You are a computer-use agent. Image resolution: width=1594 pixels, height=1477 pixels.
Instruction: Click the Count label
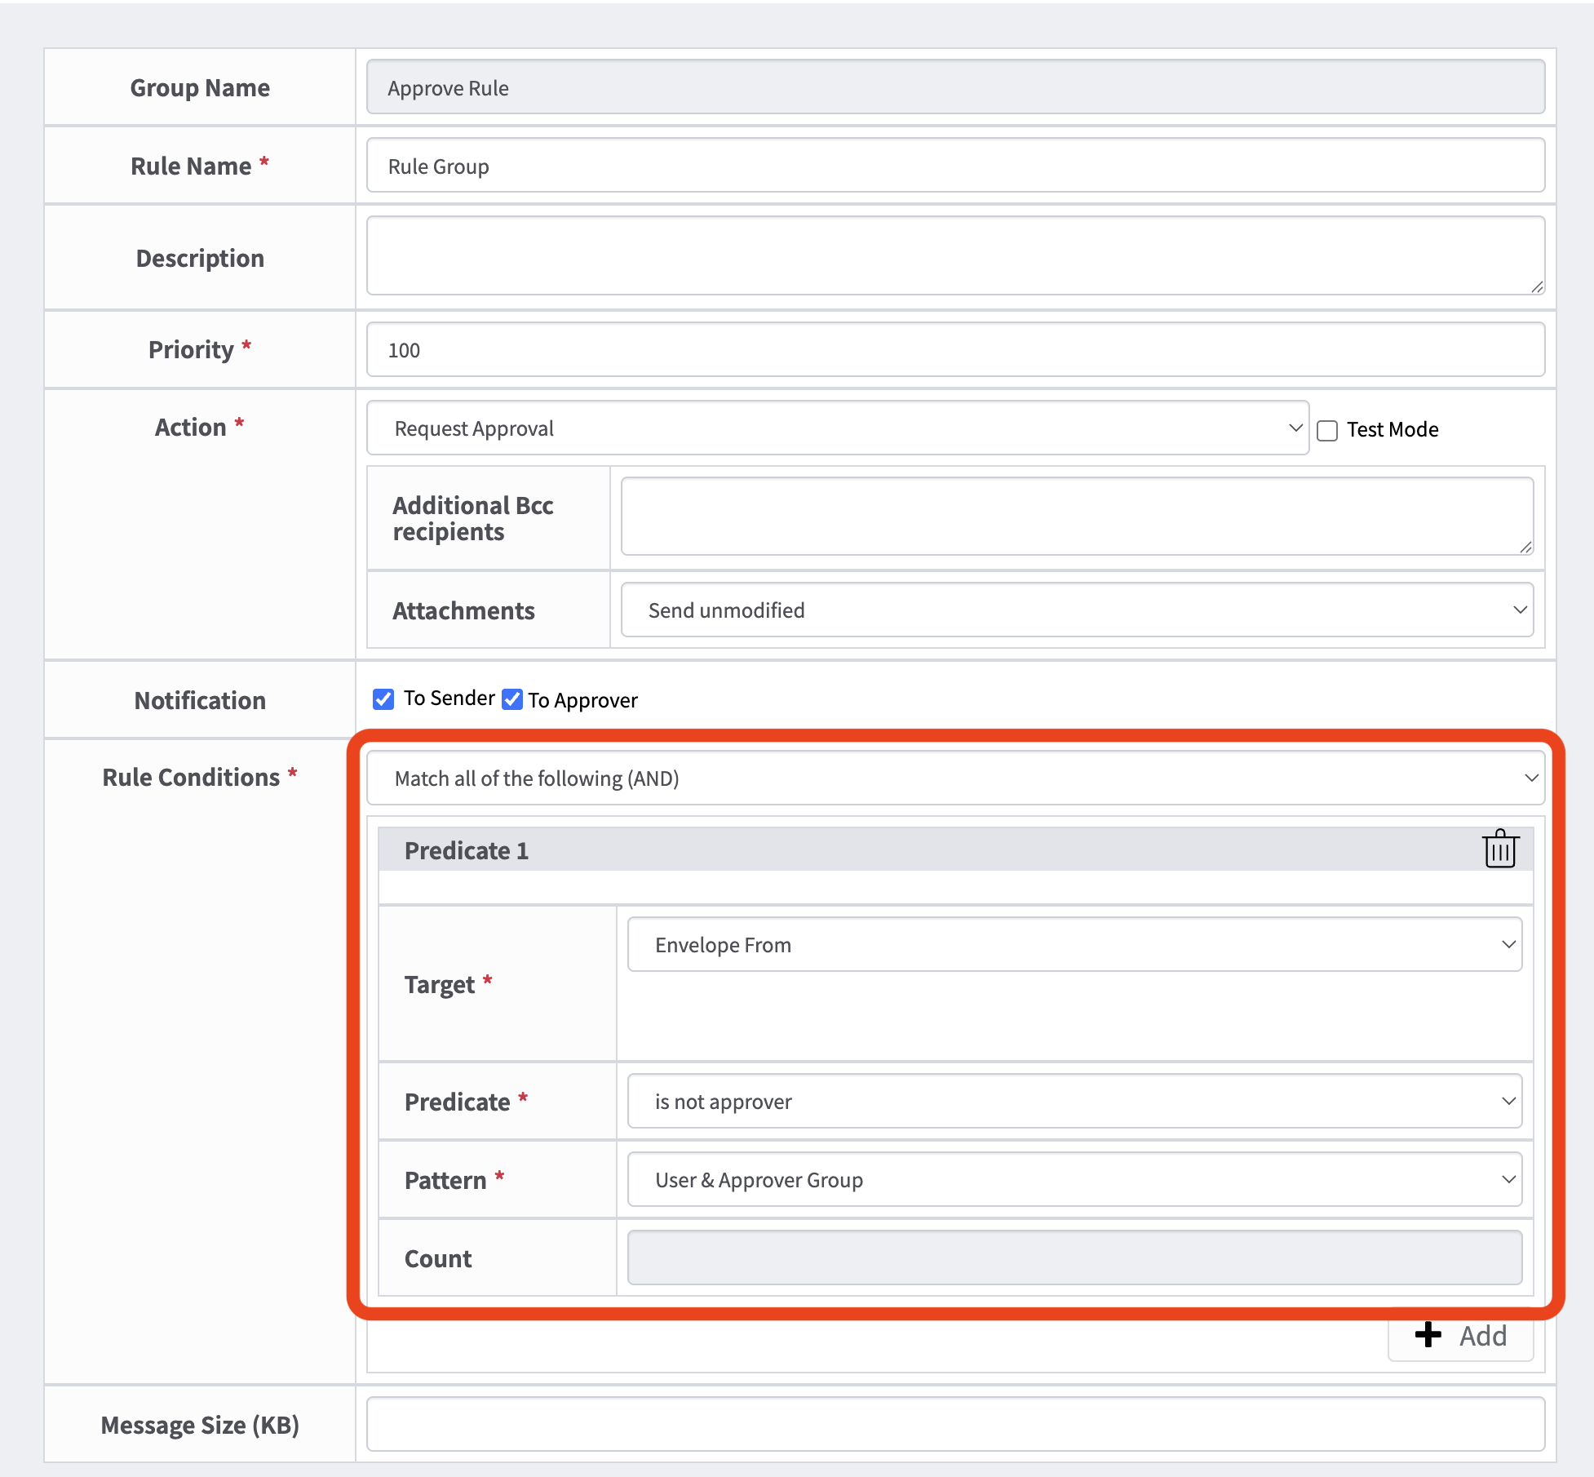point(438,1258)
